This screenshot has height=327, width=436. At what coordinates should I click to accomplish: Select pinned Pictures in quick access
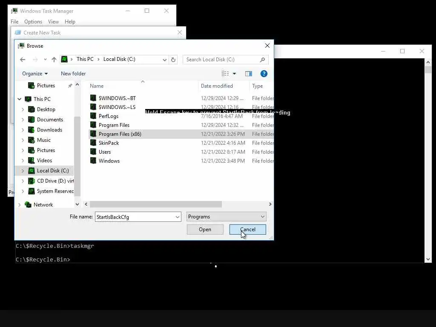tap(46, 86)
